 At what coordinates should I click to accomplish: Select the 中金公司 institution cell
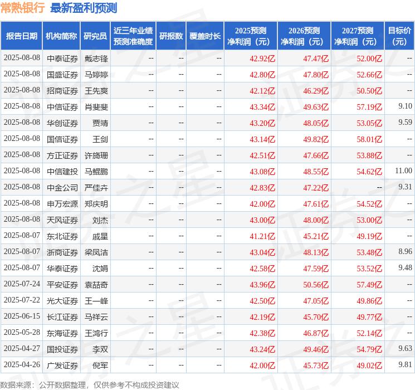(x=62, y=188)
